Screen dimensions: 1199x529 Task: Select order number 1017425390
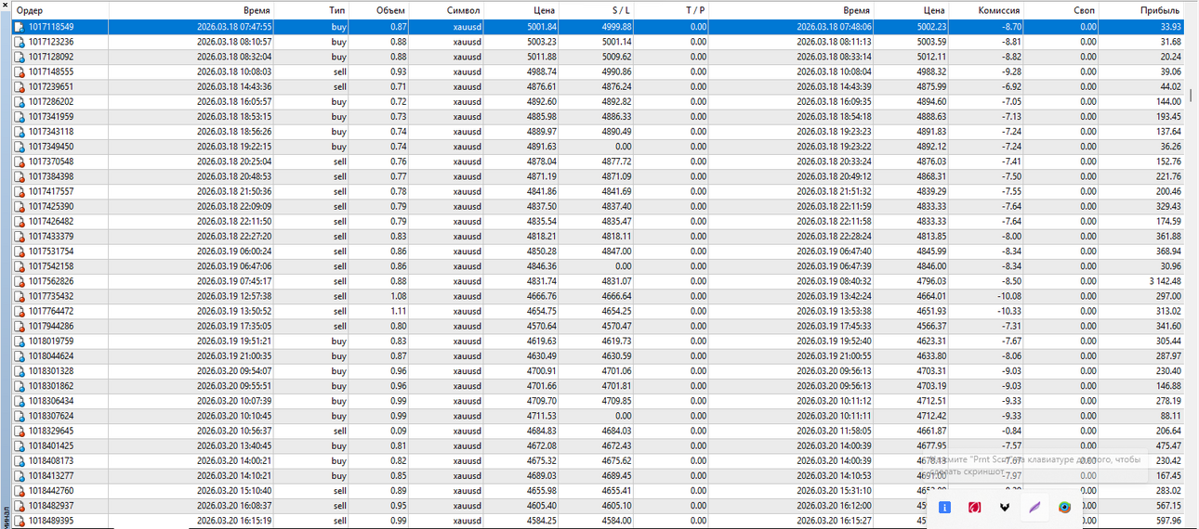(x=51, y=207)
